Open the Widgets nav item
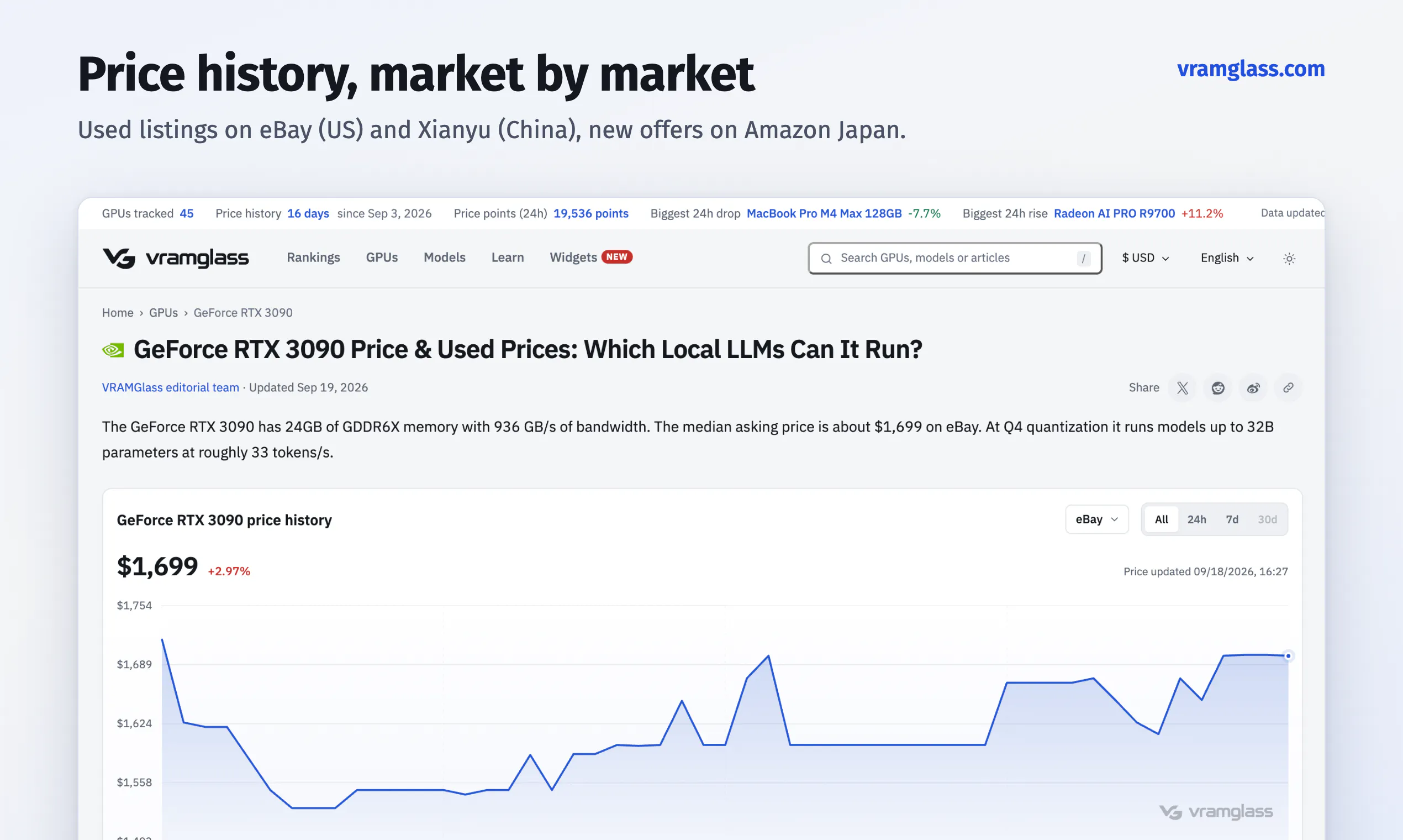 tap(590, 258)
